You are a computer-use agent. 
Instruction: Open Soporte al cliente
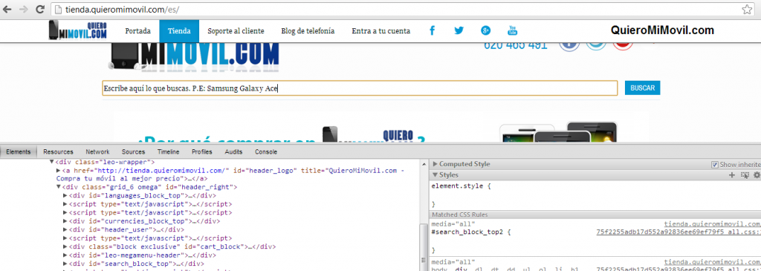click(x=236, y=31)
